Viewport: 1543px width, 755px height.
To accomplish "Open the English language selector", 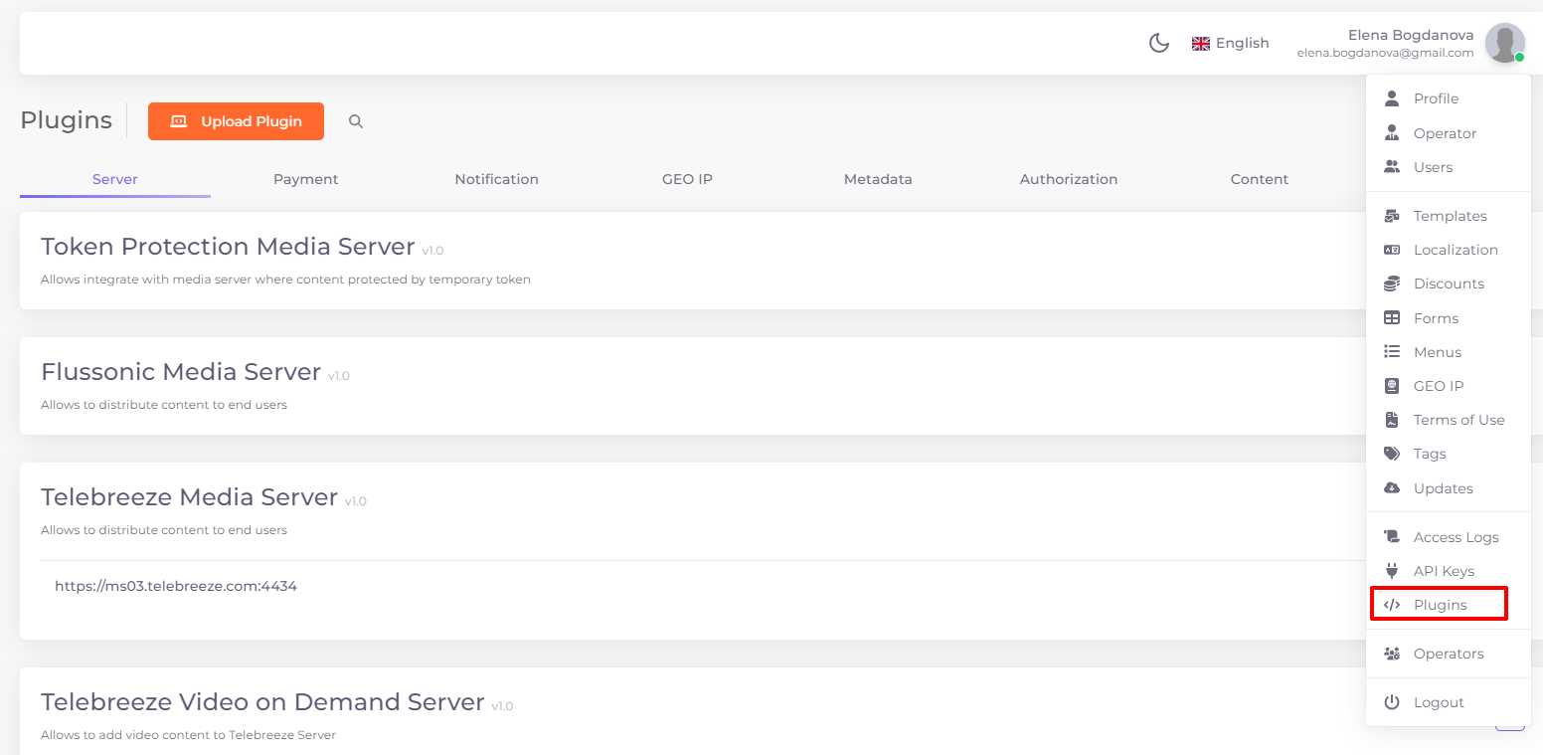I will tap(1231, 43).
